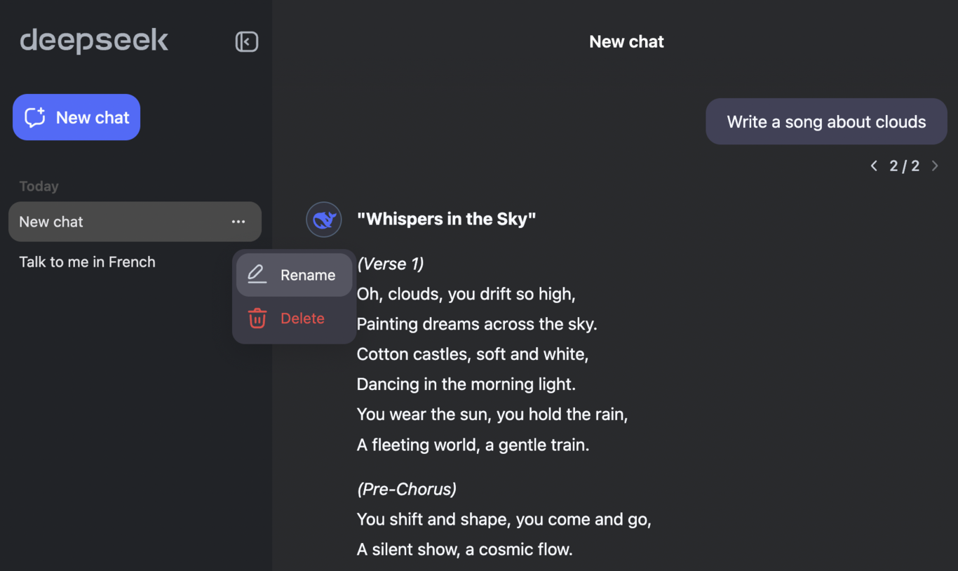Click the 'Write a song about clouds' message bubble

click(x=826, y=121)
